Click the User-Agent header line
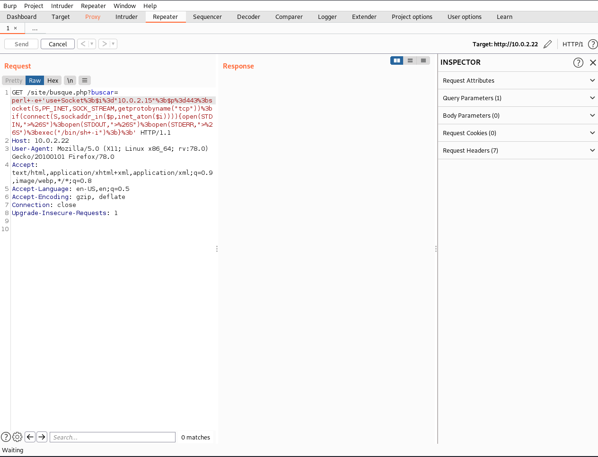598x457 pixels. [x=110, y=152]
